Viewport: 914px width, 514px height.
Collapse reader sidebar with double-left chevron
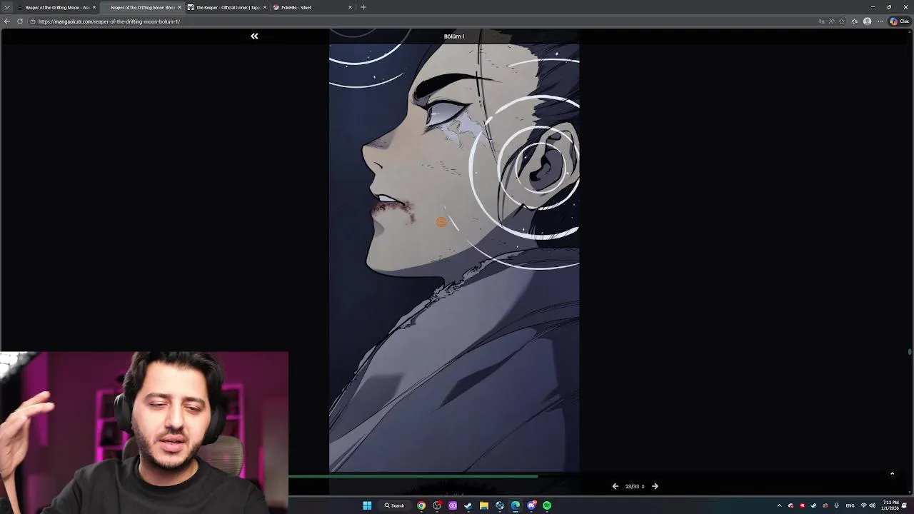254,36
